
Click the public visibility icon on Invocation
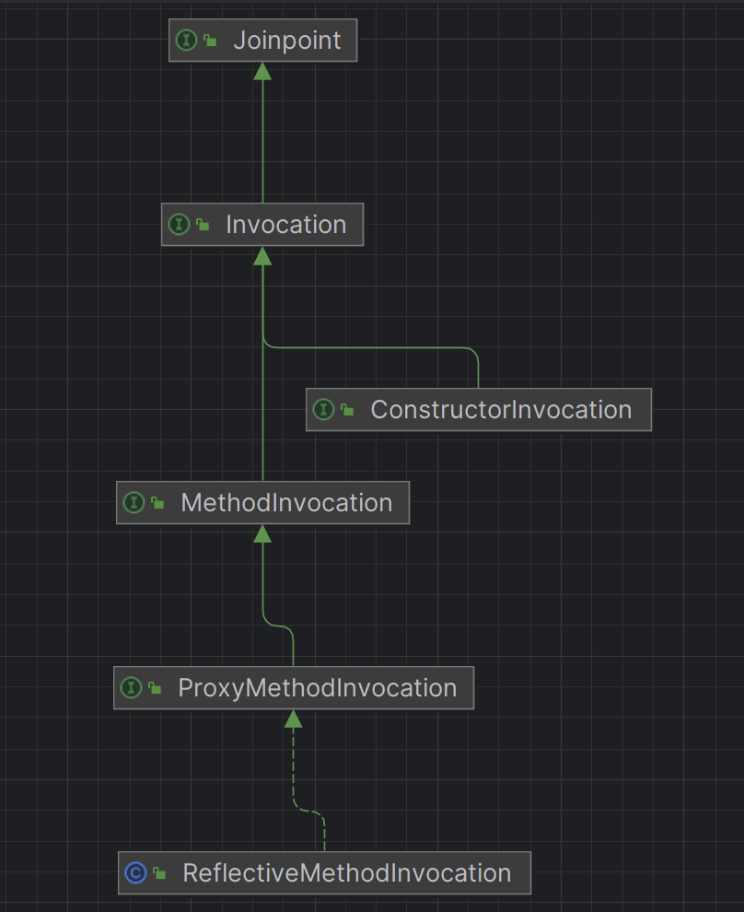click(203, 225)
